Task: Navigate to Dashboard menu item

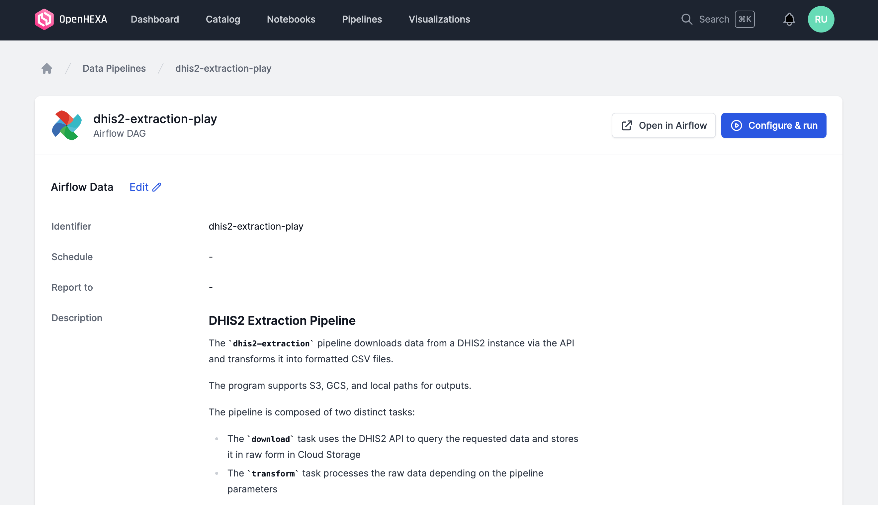Action: tap(154, 19)
